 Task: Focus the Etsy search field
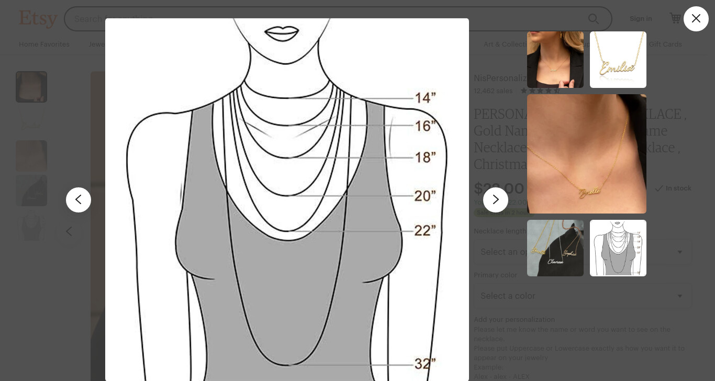(x=338, y=19)
